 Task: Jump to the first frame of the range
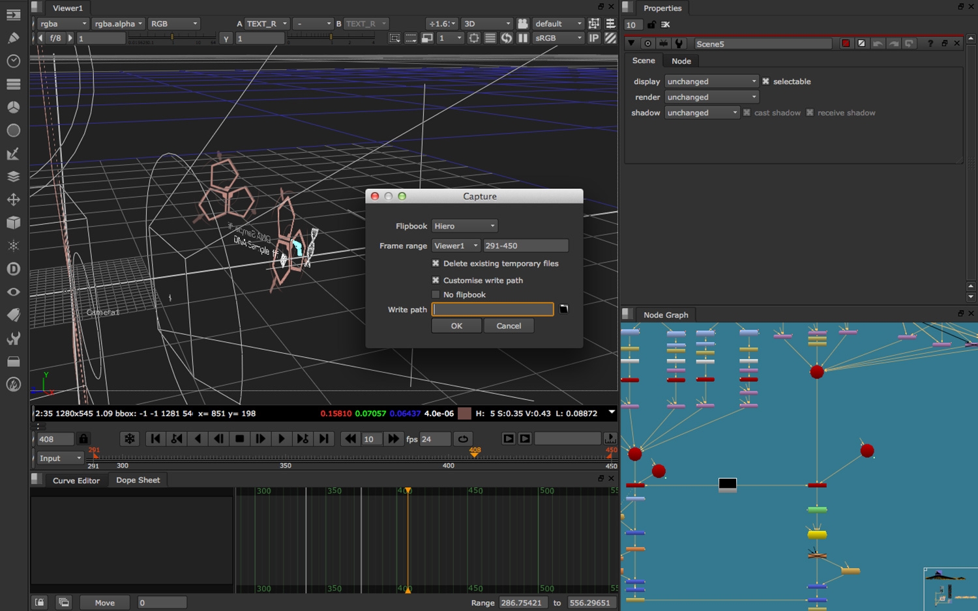(x=155, y=439)
